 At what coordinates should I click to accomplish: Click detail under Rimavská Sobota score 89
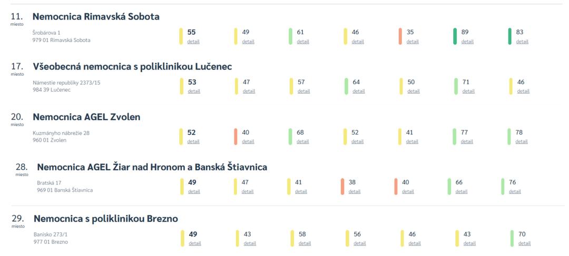[x=467, y=42]
